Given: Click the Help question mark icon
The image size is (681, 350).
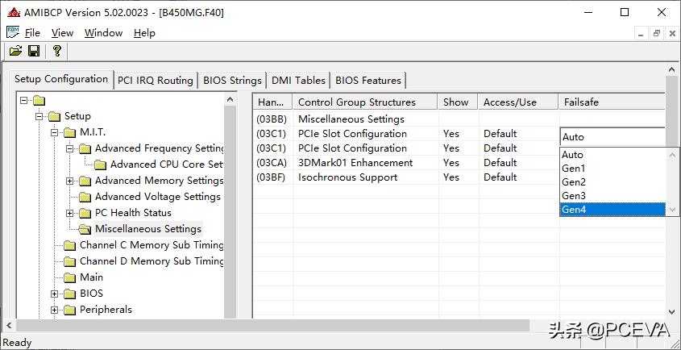Looking at the screenshot, I should click(56, 51).
